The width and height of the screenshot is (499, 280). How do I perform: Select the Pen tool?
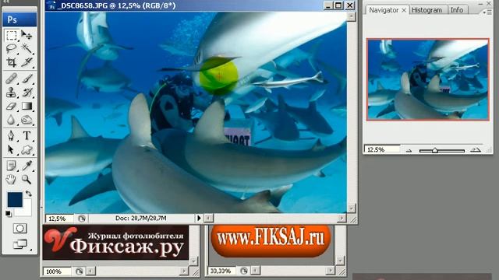[12, 136]
